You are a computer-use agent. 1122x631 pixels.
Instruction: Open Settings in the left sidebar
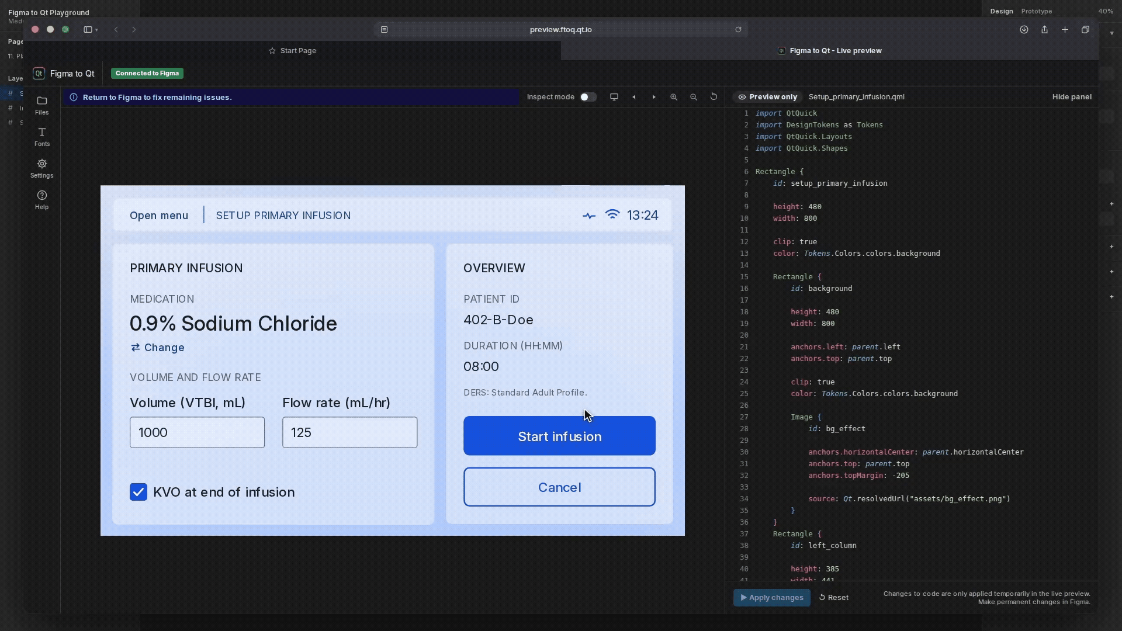coord(41,169)
